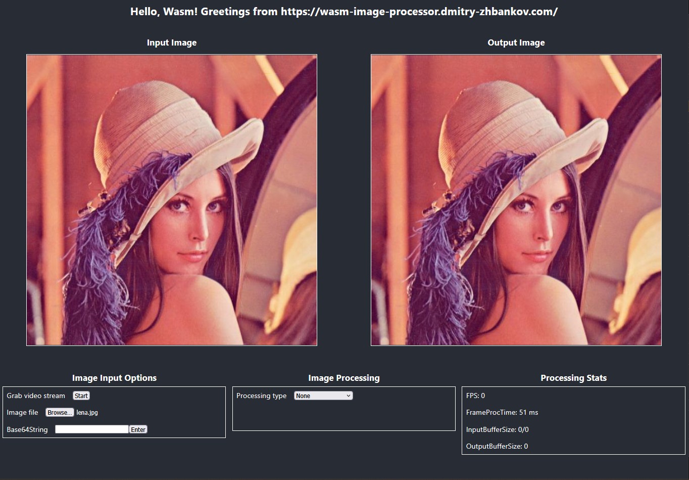Click the Grab video stream label
The height and width of the screenshot is (480, 689).
pyautogui.click(x=35, y=396)
